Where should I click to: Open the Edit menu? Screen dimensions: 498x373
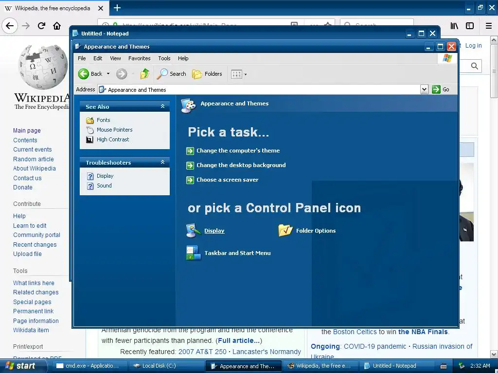(98, 58)
